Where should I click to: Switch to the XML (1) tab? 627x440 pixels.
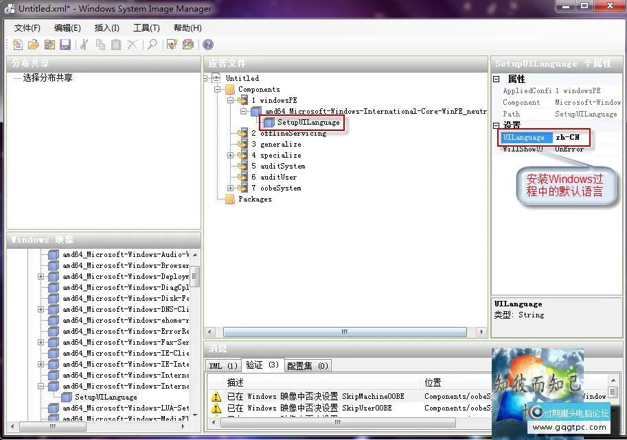coord(223,365)
